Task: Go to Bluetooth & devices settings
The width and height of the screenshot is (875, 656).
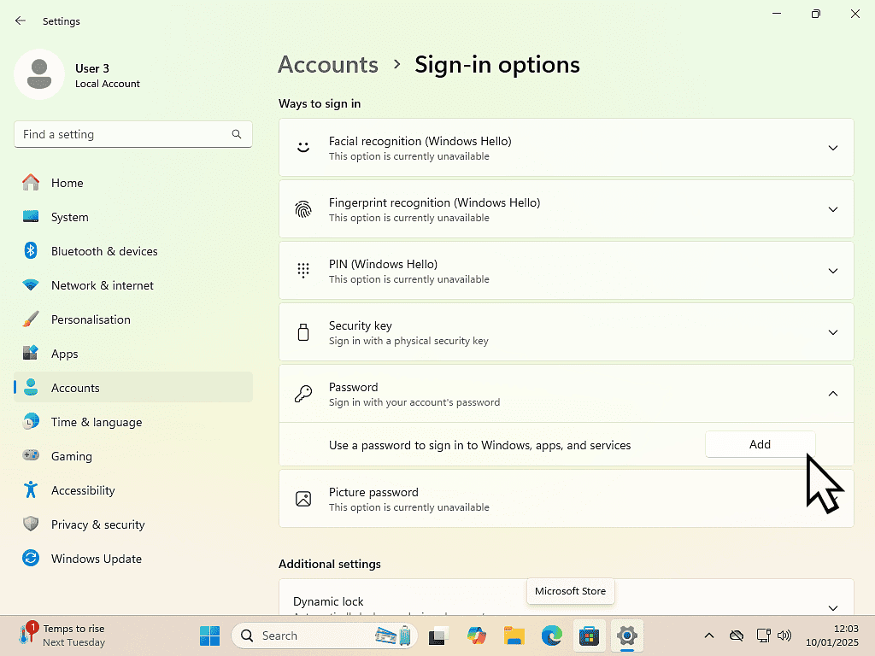Action: tap(104, 251)
